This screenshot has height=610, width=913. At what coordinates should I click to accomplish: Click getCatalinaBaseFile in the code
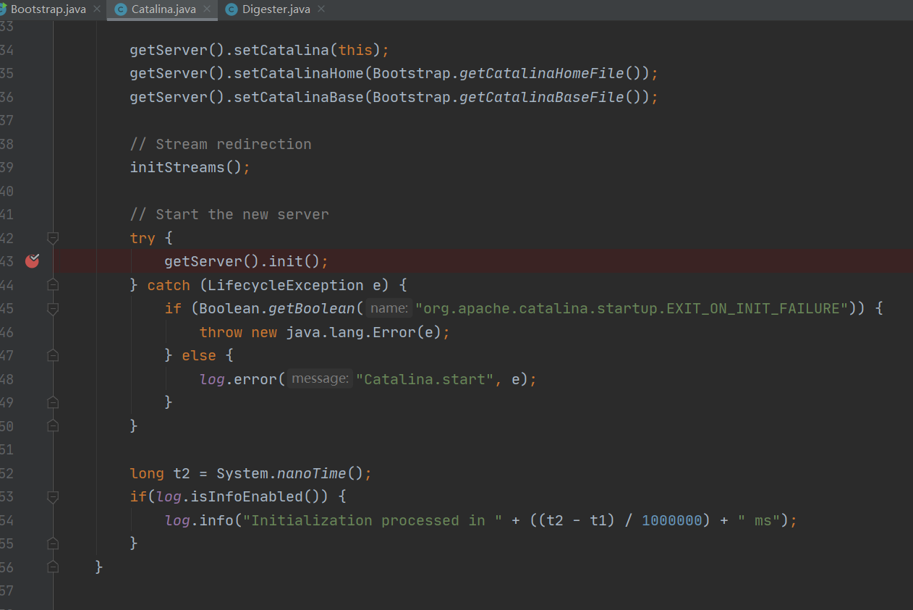point(543,97)
